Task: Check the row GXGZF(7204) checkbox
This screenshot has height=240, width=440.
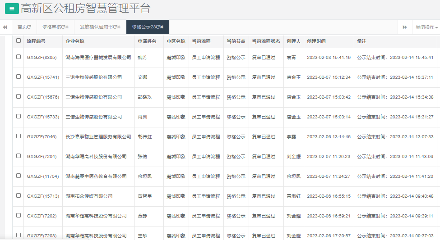Action: pos(19,156)
